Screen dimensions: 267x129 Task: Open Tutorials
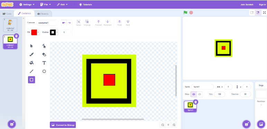[85, 4]
